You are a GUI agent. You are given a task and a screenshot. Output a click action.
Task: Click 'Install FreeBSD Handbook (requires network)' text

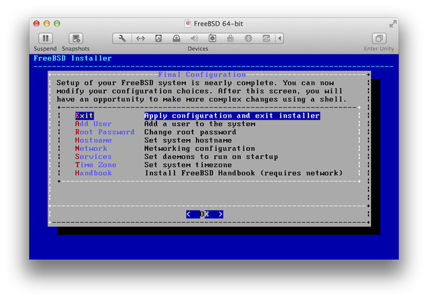pos(243,173)
